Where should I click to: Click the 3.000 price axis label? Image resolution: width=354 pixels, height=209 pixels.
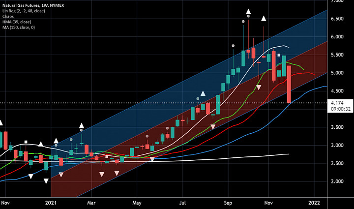pyautogui.click(x=337, y=146)
